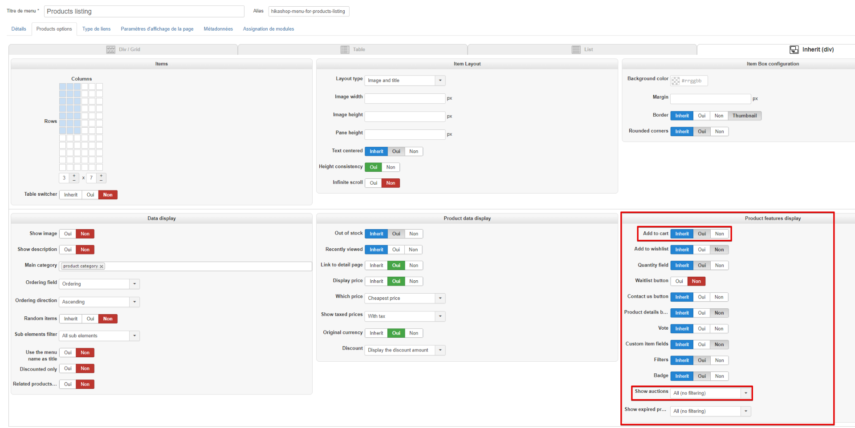Expand the Discount dropdown
The width and height of the screenshot is (855, 428).
point(405,351)
